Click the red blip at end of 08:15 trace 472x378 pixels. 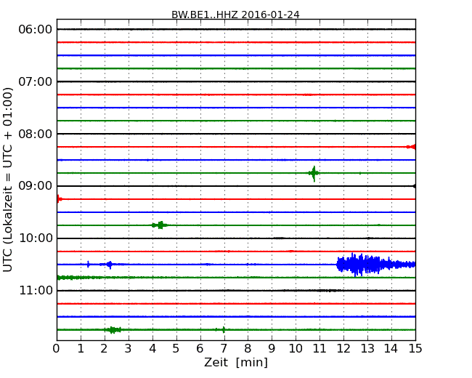[x=410, y=147]
